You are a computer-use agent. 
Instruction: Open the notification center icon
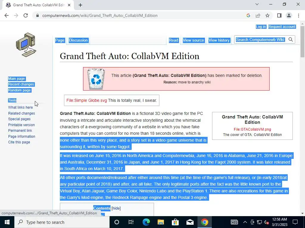pos(295,222)
